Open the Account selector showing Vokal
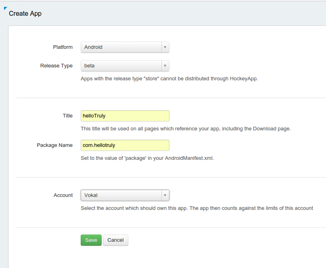 click(x=125, y=195)
